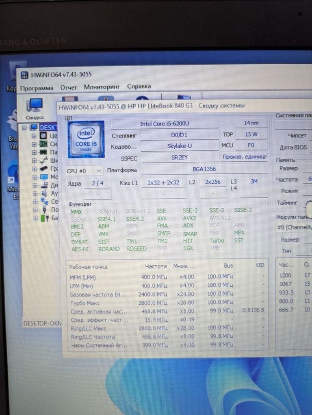Expand the 'Це' processor tree node
312x415 pixels.
(x=34, y=136)
